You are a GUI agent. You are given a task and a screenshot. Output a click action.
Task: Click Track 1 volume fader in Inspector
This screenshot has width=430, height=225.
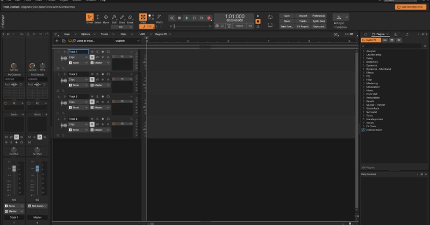point(14,169)
